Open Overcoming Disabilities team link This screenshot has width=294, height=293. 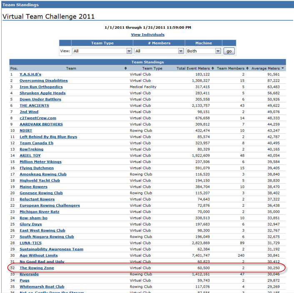point(44,81)
